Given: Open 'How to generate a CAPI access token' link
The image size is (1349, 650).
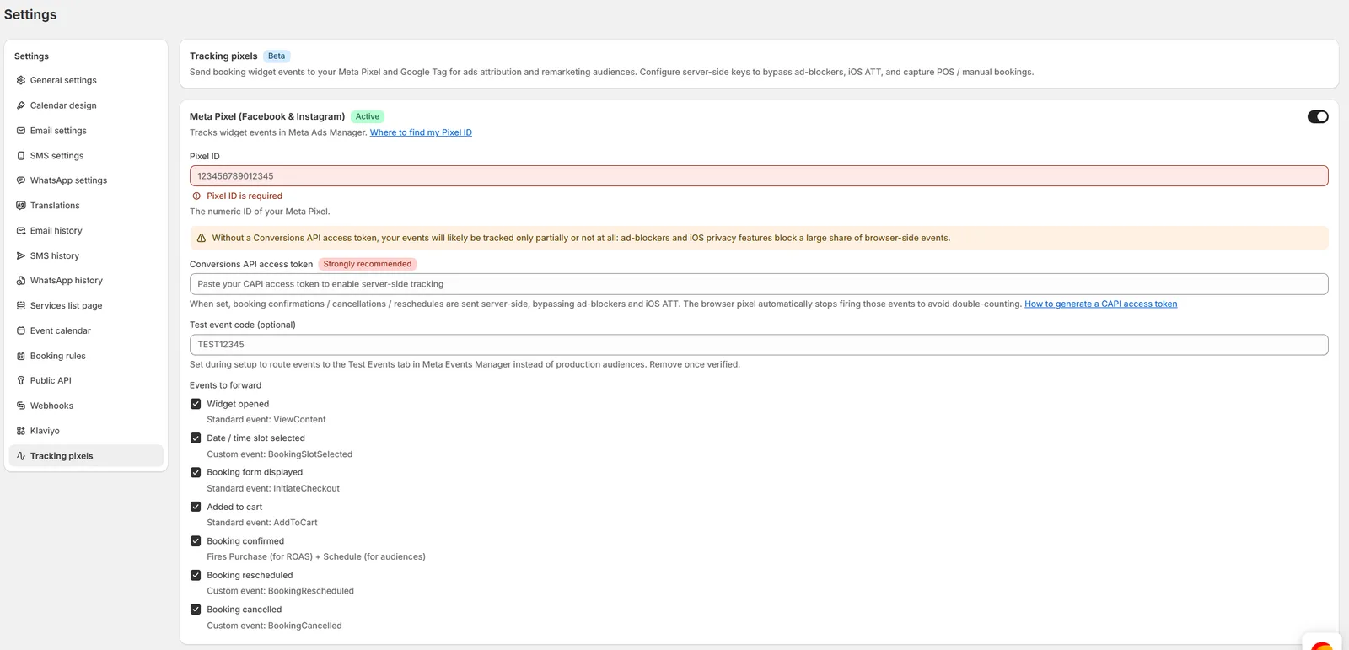Looking at the screenshot, I should (1100, 304).
